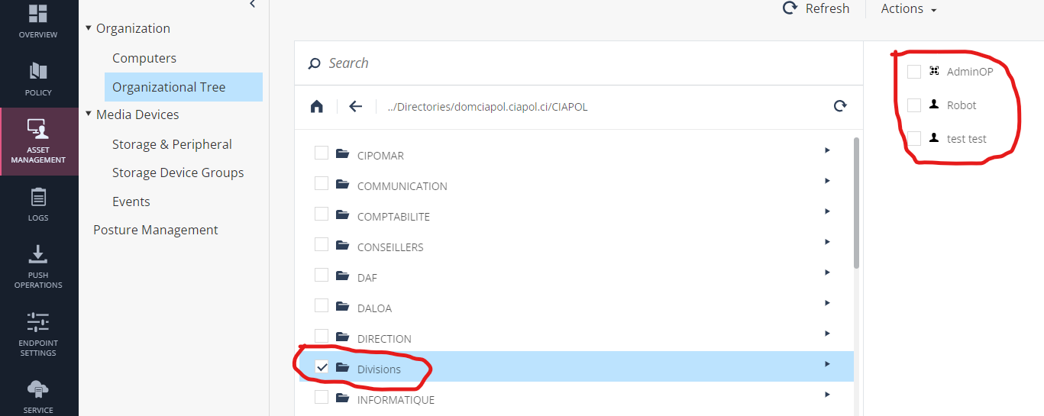This screenshot has width=1044, height=416.
Task: Click the CIPOMAR folder icon
Action: click(x=343, y=154)
